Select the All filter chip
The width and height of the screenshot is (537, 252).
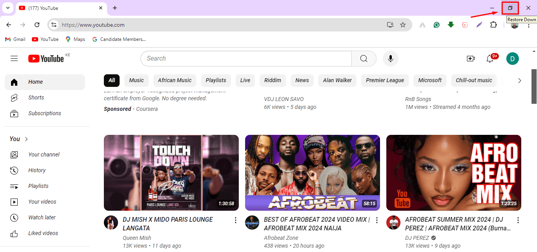click(x=112, y=80)
